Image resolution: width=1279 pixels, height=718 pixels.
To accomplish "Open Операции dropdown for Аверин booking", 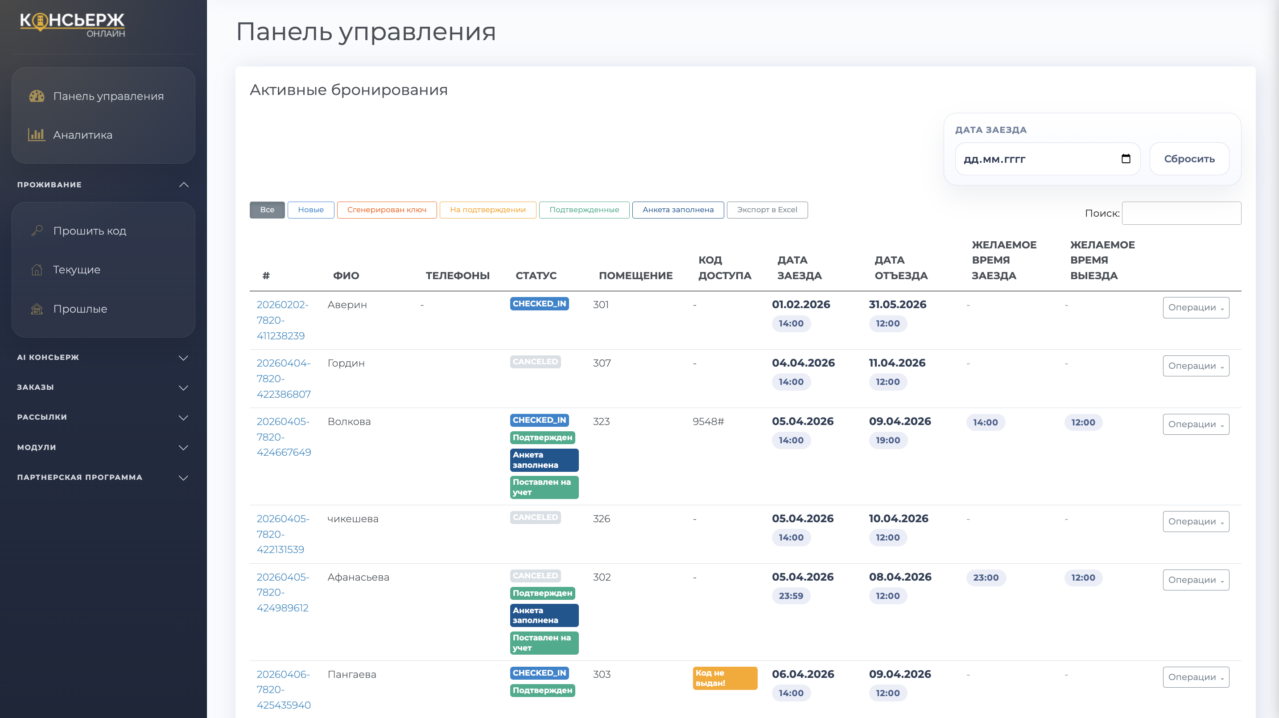I will click(x=1195, y=307).
